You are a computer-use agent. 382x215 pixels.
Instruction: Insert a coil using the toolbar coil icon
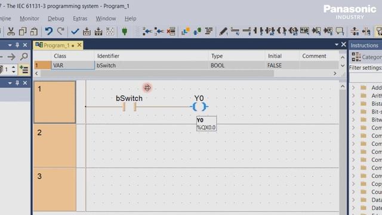click(282, 31)
